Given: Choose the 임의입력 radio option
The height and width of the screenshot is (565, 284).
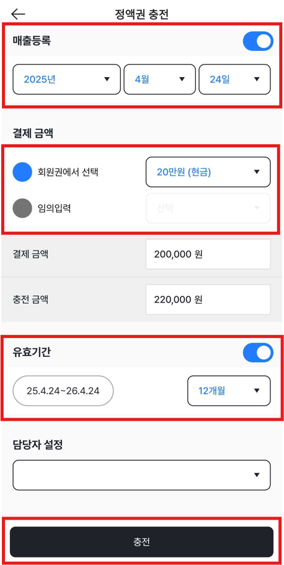Looking at the screenshot, I should (x=22, y=208).
